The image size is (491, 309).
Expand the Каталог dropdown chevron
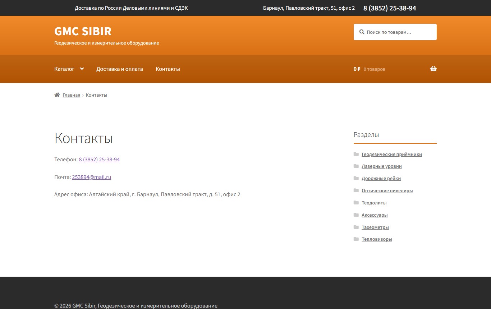coord(82,69)
